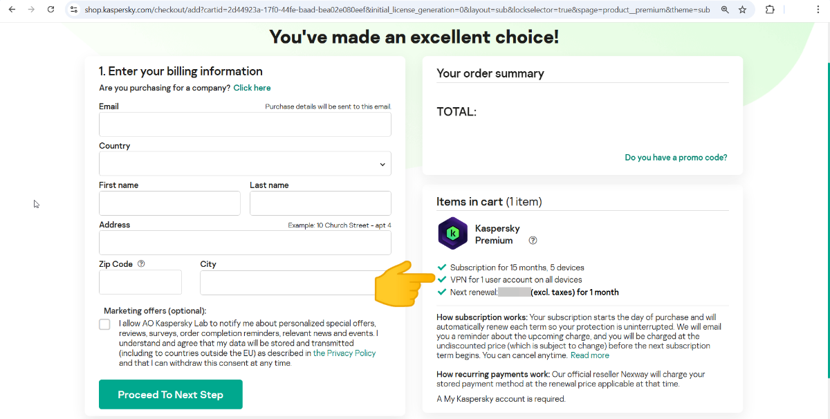Click the Kaspersky Premium product logo
This screenshot has height=419, width=830.
click(453, 234)
